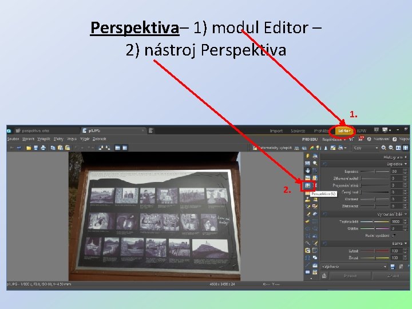
Task: Open the Nápověda help icon
Action: pyautogui.click(x=394, y=139)
